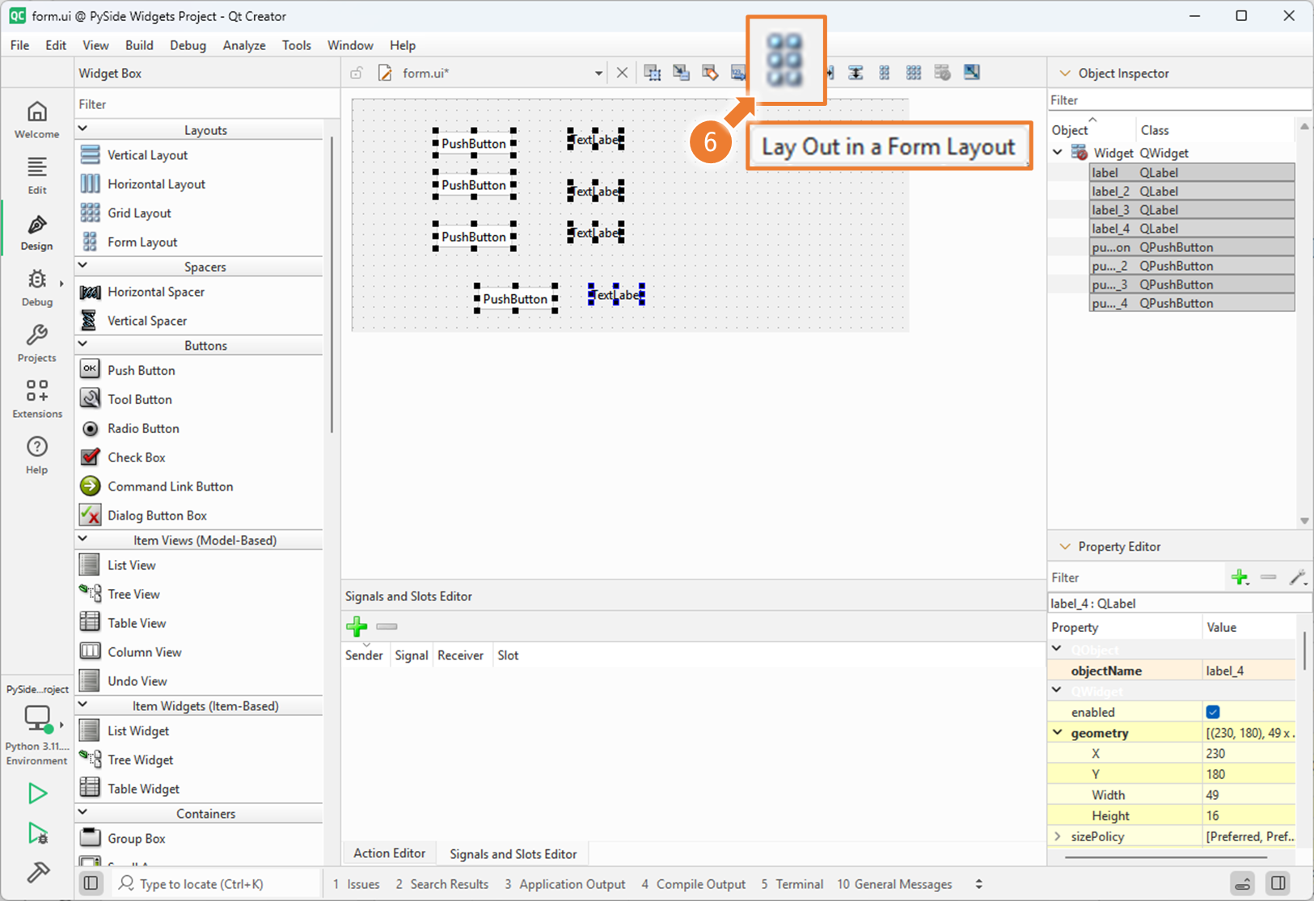Click the Widget Box Filter field
1314x901 pixels.
(x=207, y=104)
